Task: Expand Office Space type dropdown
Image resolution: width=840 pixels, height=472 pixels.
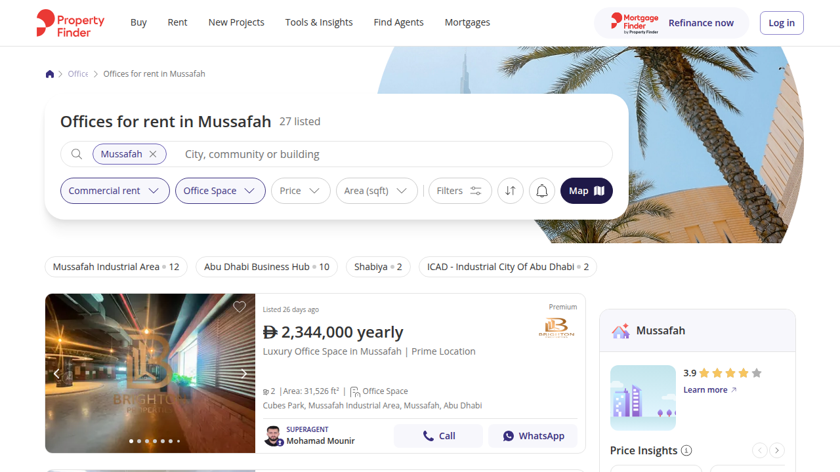Action: pyautogui.click(x=220, y=191)
